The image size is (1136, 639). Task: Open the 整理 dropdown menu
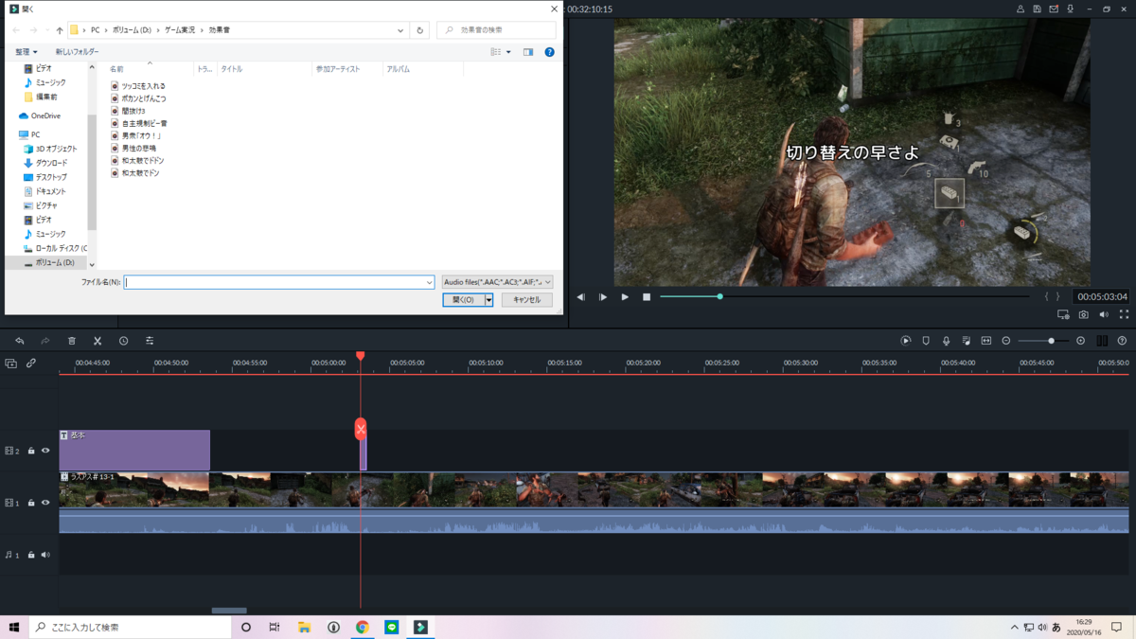pyautogui.click(x=27, y=52)
